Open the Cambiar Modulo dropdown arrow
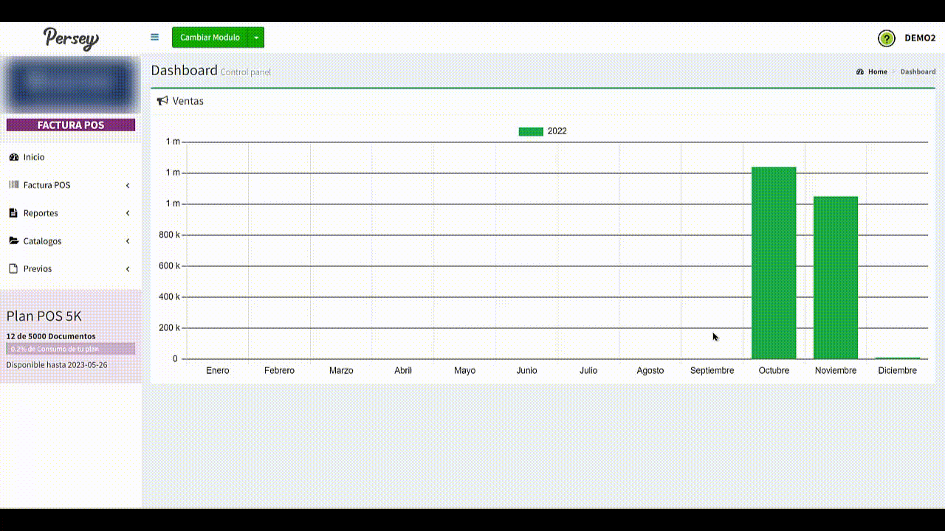945x531 pixels. coord(256,38)
